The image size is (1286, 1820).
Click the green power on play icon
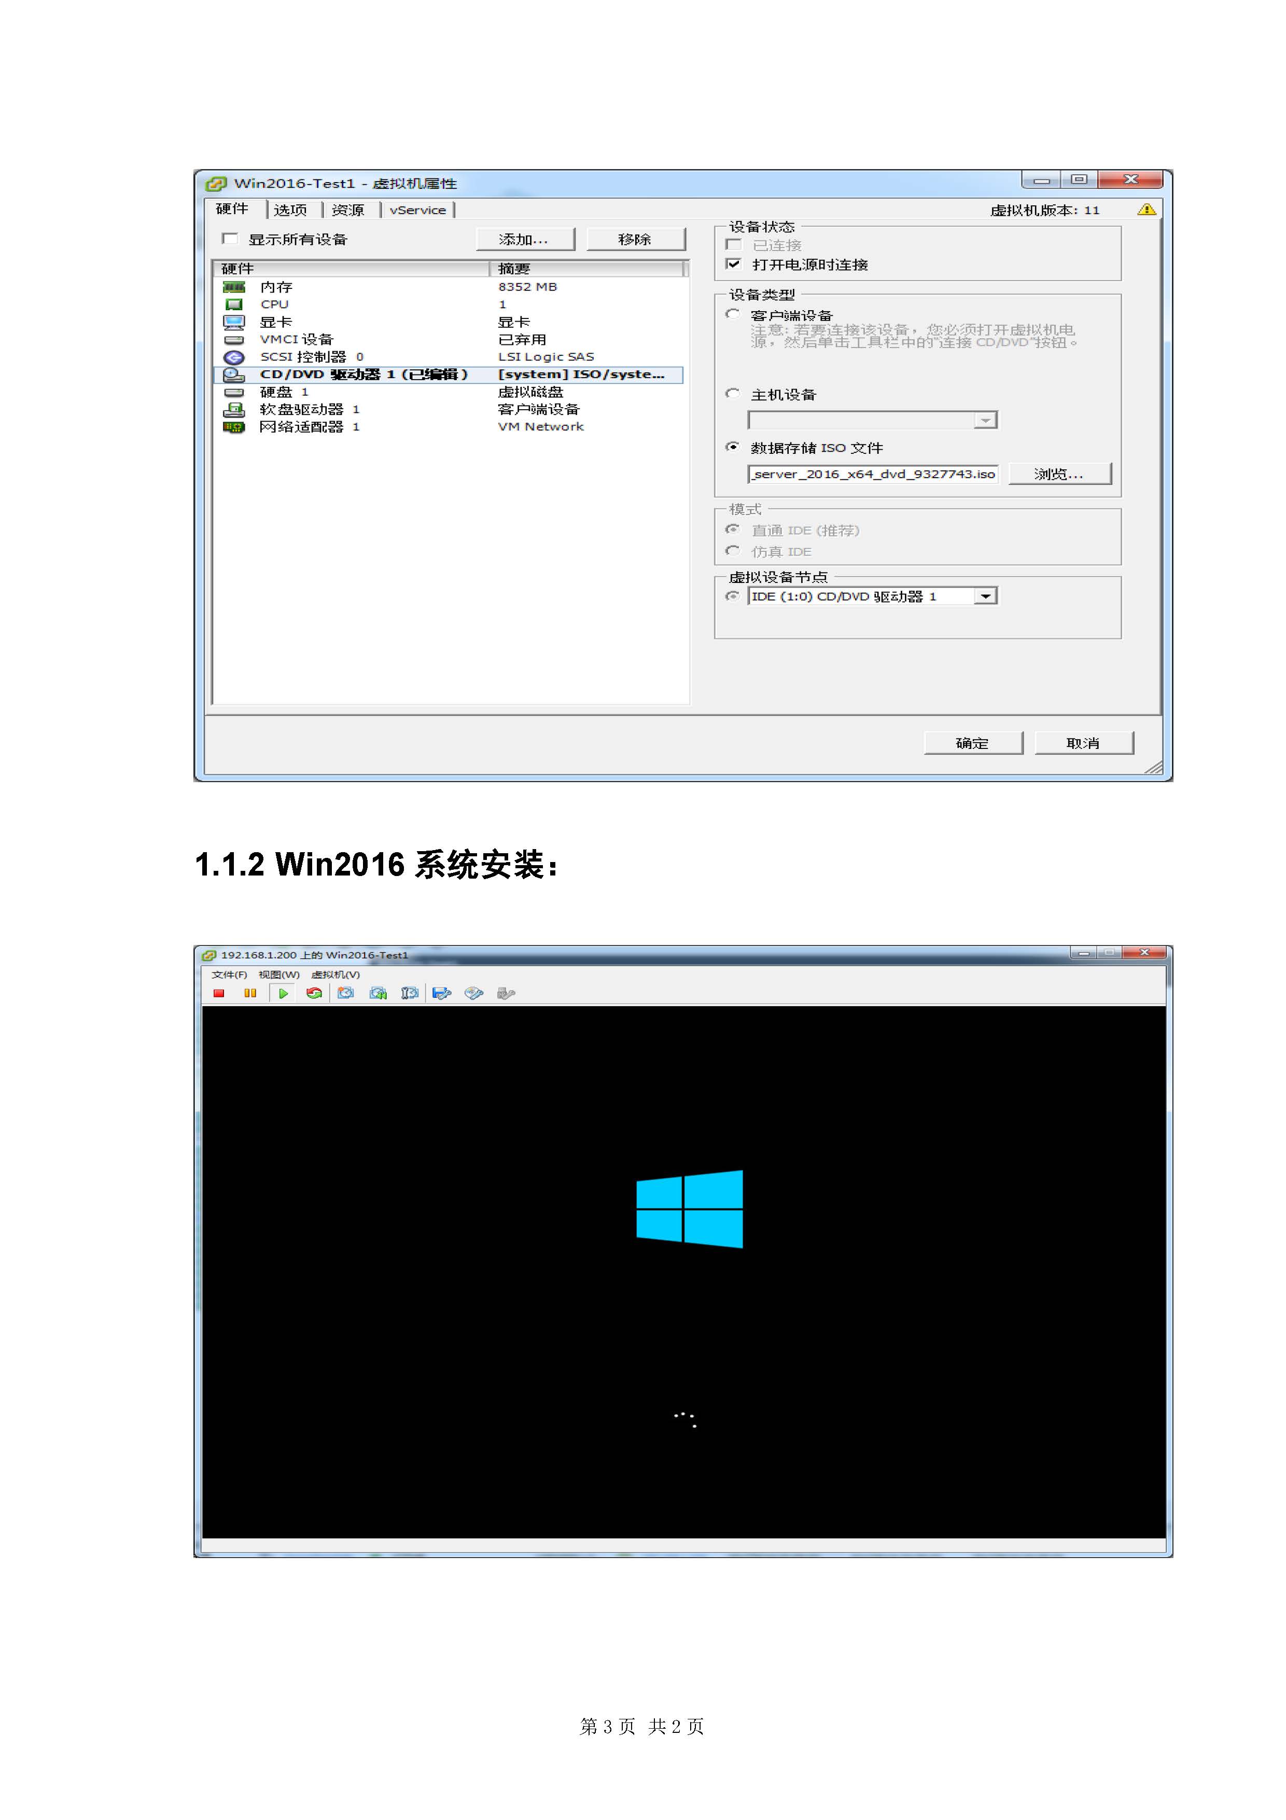coord(283,993)
